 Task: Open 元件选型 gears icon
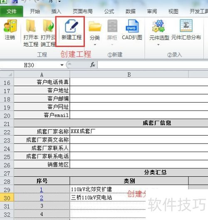tap(158, 26)
